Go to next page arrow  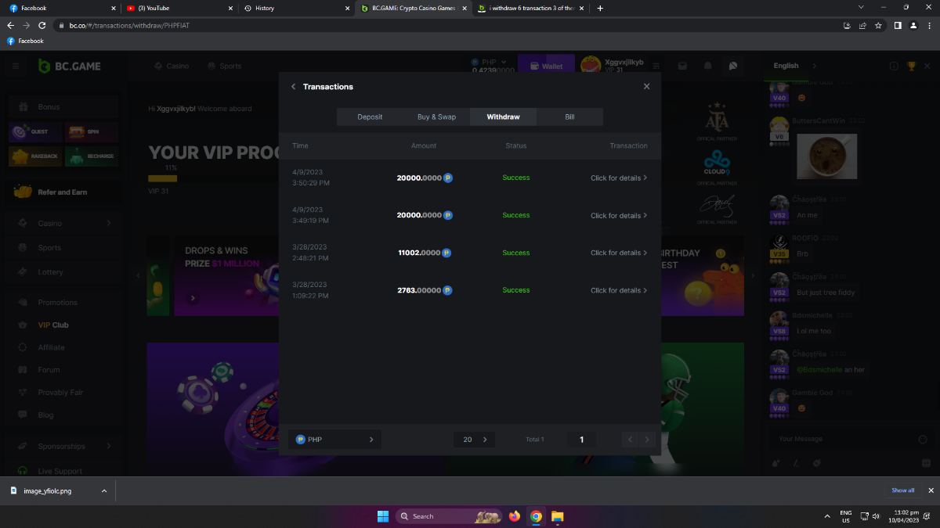(x=646, y=440)
